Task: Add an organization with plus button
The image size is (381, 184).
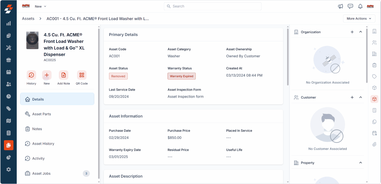Action: coord(352,32)
